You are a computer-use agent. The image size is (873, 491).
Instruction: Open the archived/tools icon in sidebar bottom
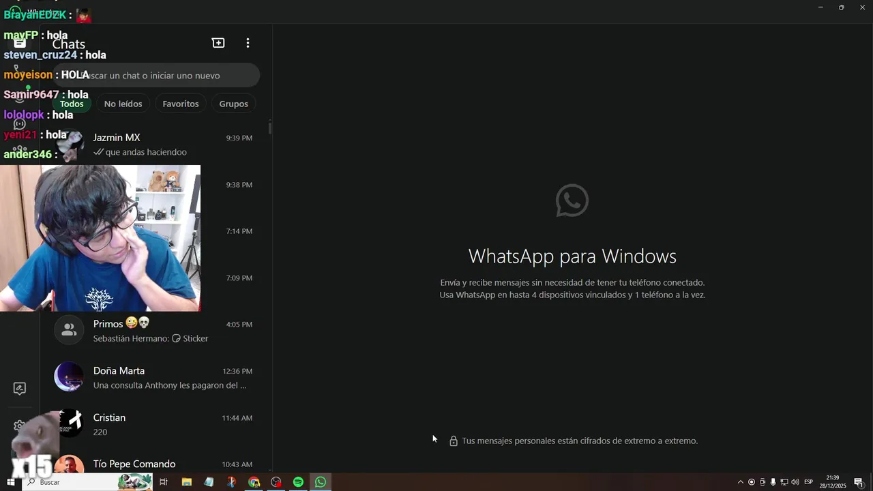20,388
